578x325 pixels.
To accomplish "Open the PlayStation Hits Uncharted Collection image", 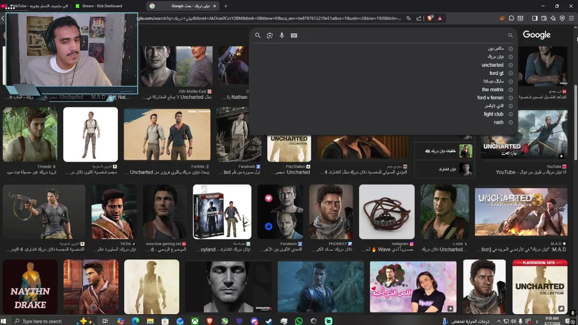I will [540, 286].
